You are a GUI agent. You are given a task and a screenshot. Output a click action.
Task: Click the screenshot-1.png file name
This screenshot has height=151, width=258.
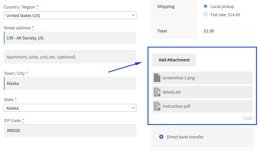[179, 78]
